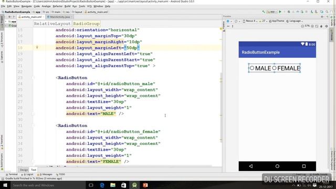Switch to the activity_main.xml editor tab
The width and height of the screenshot is (336, 189).
[31, 17]
